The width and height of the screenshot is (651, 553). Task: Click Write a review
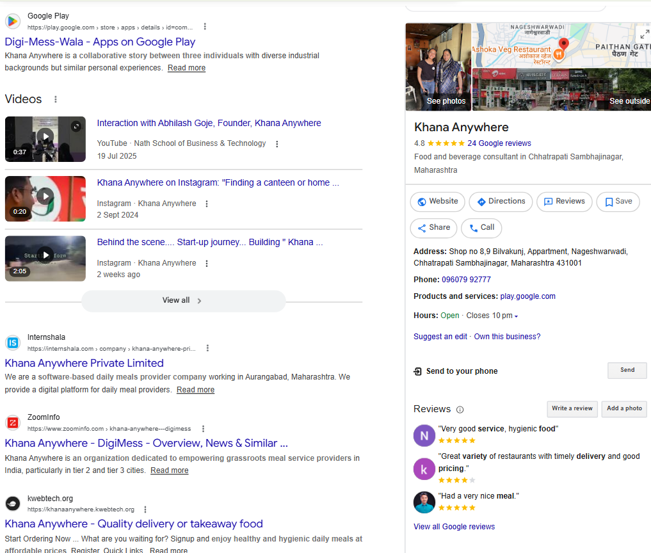pos(572,408)
